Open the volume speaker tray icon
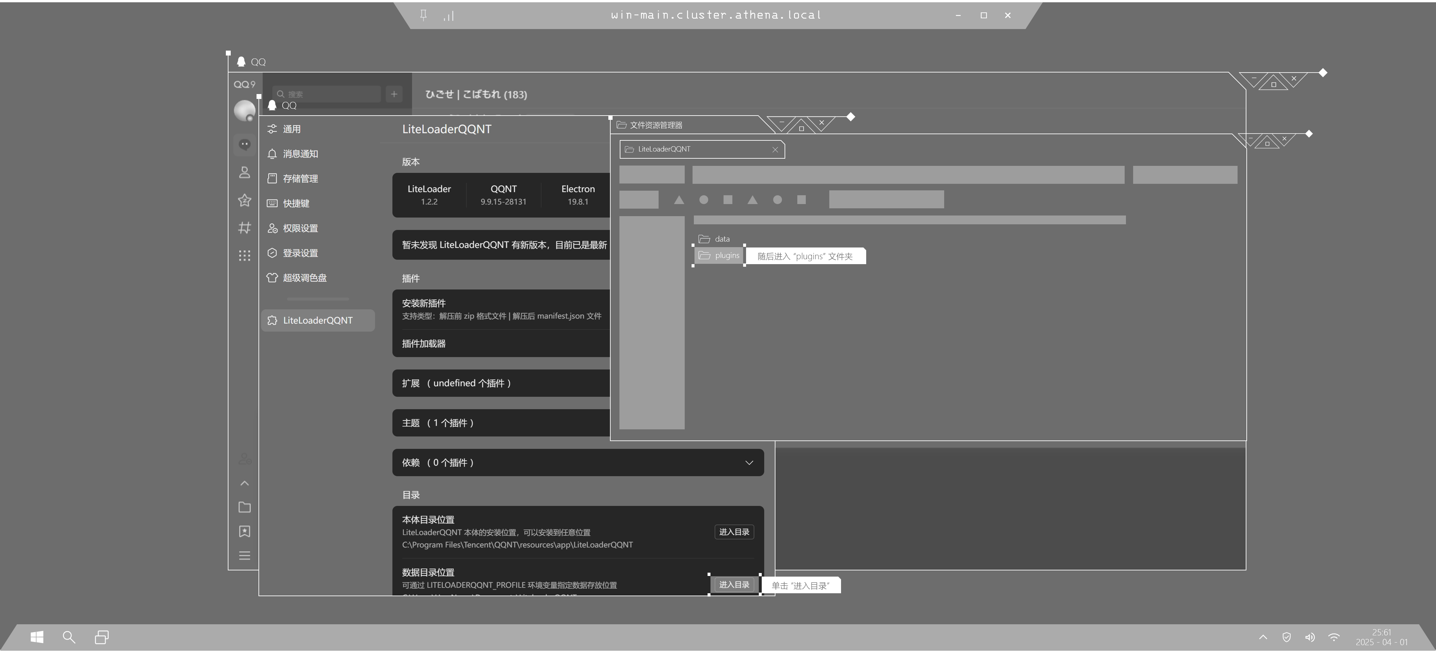The height and width of the screenshot is (653, 1436). point(1310,637)
